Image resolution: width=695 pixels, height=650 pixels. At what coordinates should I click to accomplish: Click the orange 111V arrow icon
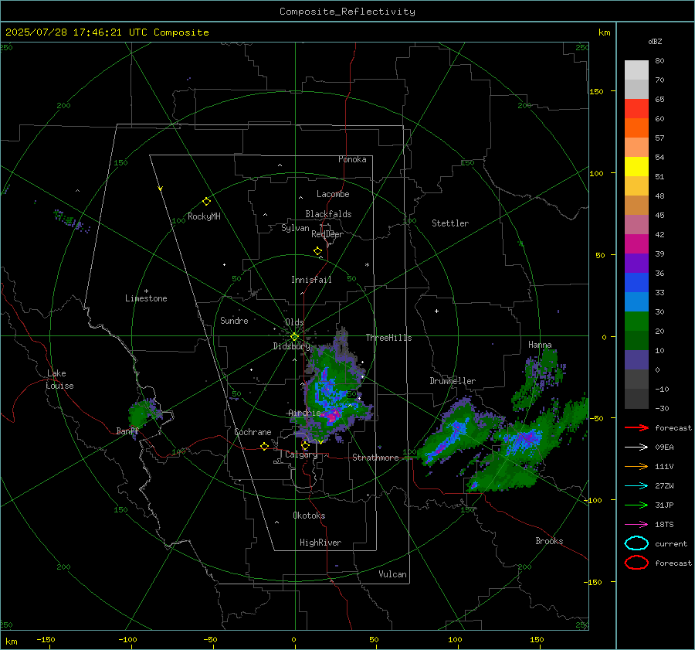(x=636, y=466)
